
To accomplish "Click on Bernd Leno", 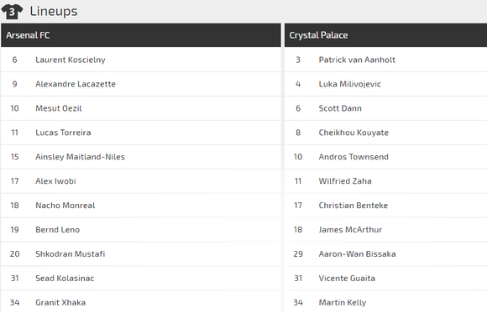I will tap(57, 229).
